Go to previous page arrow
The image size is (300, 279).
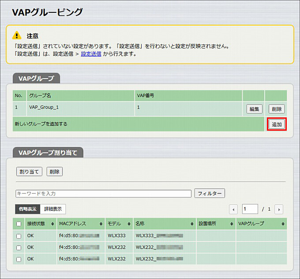tap(233, 209)
